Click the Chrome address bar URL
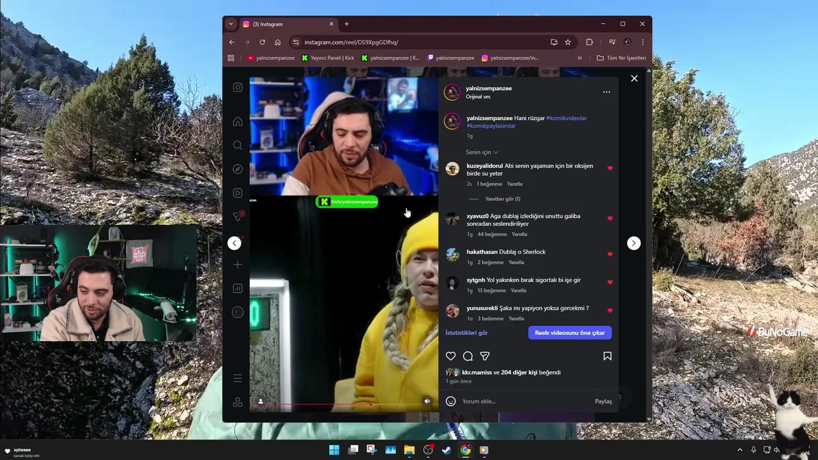Image resolution: width=818 pixels, height=460 pixels. click(x=351, y=42)
